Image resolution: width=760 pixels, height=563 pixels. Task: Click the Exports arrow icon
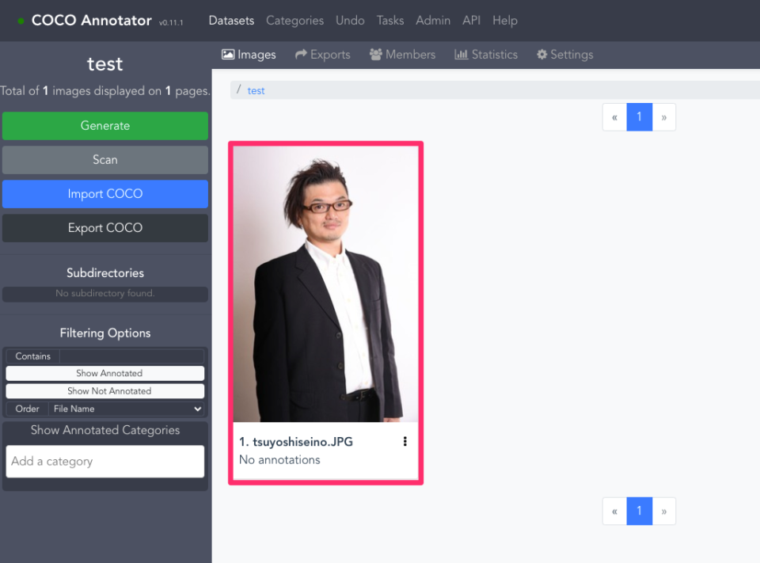coord(299,54)
